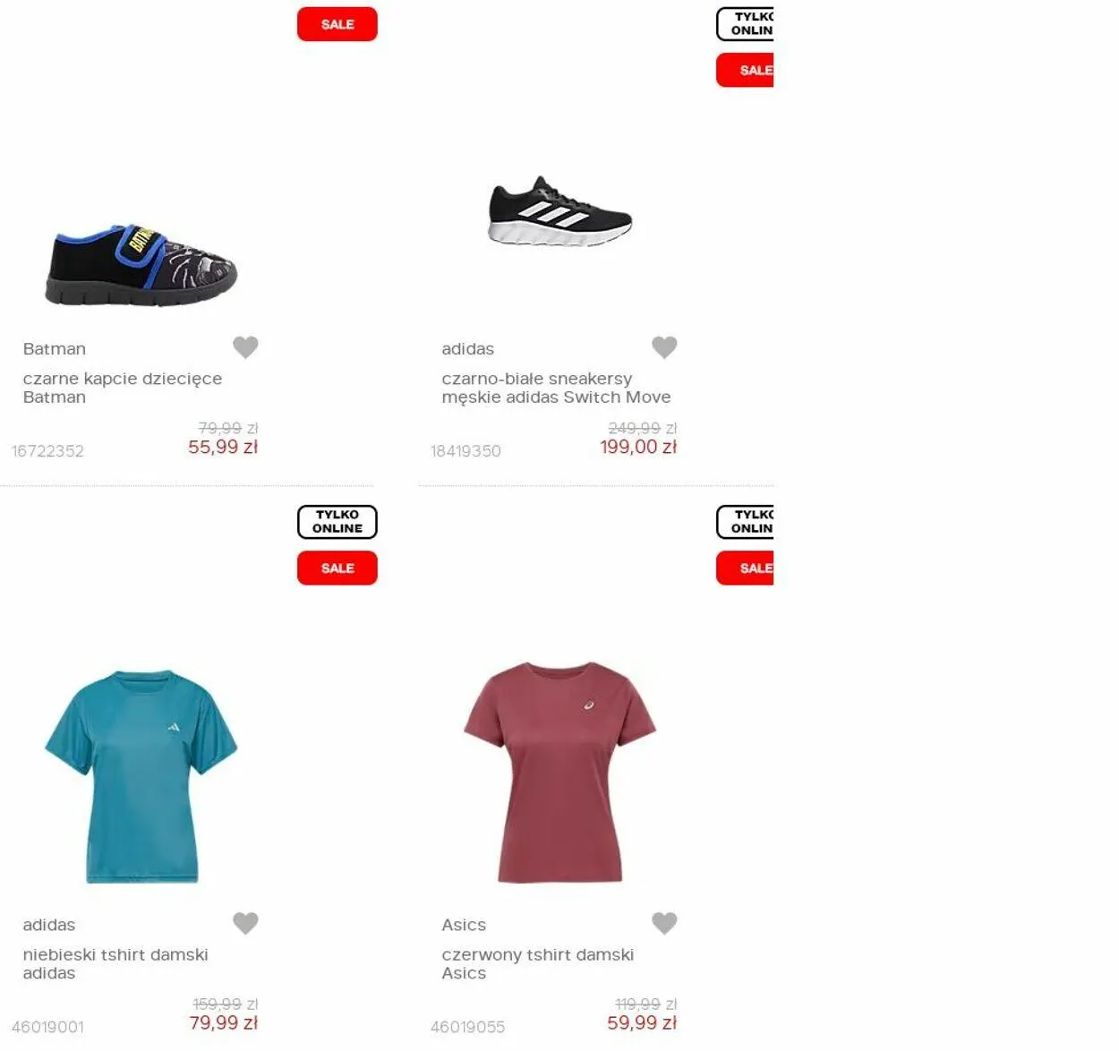
Task: Add blue adidas tshirt to wishlist heart
Action: [x=245, y=923]
